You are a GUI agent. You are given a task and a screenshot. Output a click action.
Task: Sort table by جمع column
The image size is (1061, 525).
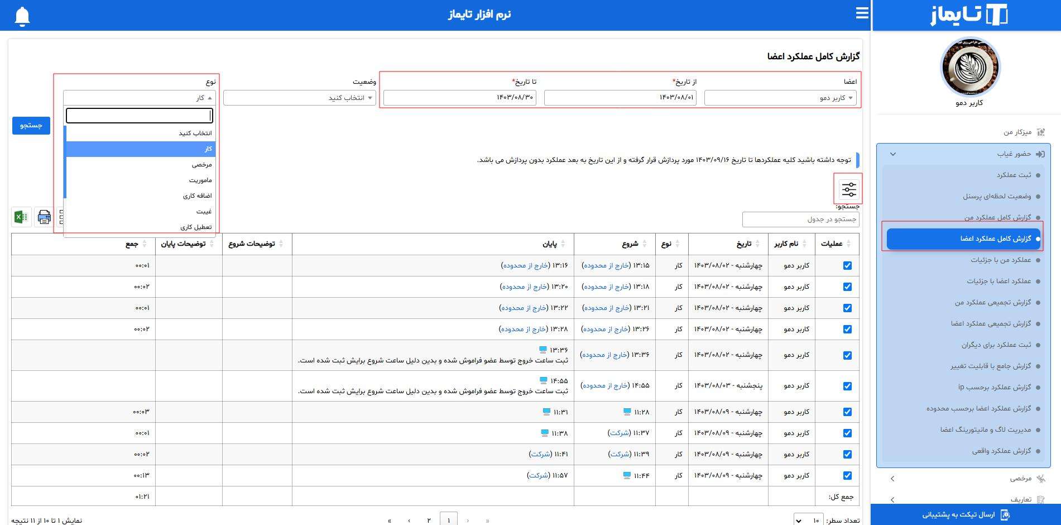(x=83, y=244)
